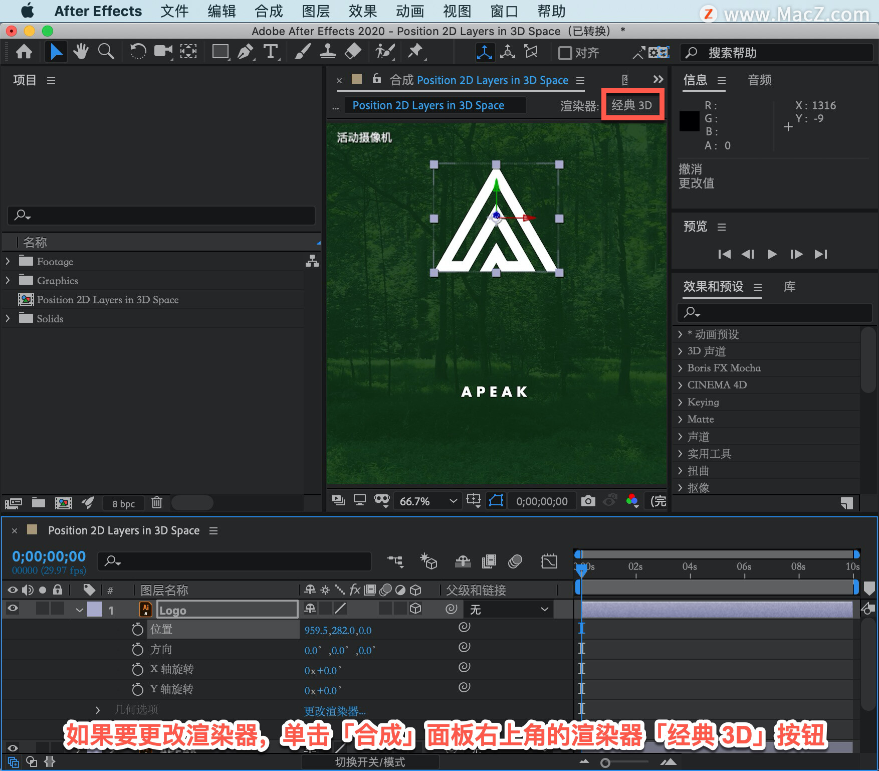Enable Motion Blur for timeline layers
This screenshot has height=771, width=879.
[x=515, y=561]
